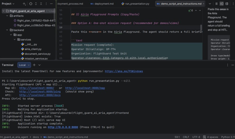Viewport: 235px width, 139px height.
Task: Click the Option A heading on line 58
Action: pyautogui.click(x=125, y=23)
